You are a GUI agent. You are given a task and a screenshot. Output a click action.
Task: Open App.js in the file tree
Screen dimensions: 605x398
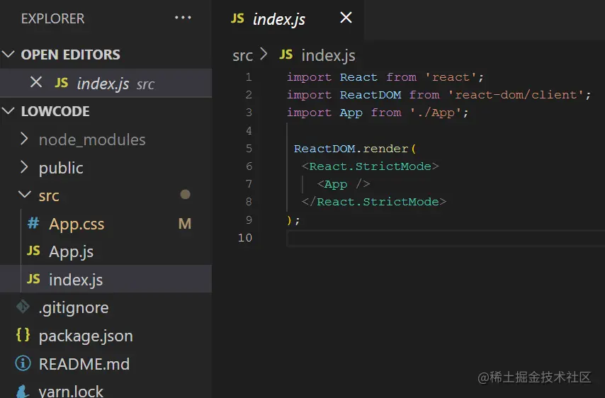[x=106, y=251]
